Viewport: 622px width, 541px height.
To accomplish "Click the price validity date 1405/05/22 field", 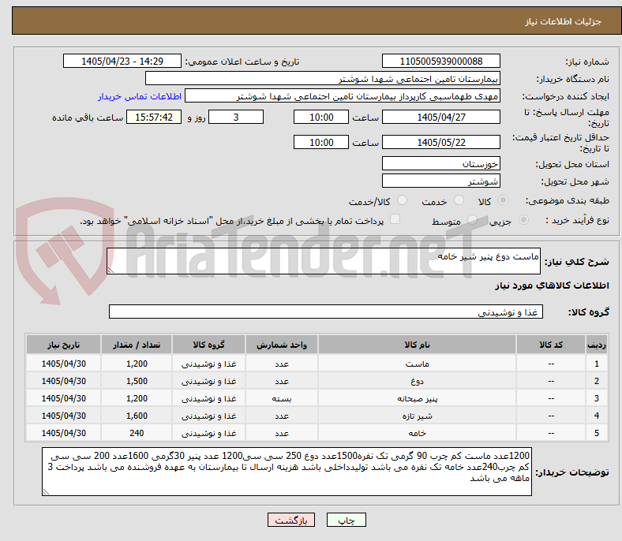I will point(440,142).
